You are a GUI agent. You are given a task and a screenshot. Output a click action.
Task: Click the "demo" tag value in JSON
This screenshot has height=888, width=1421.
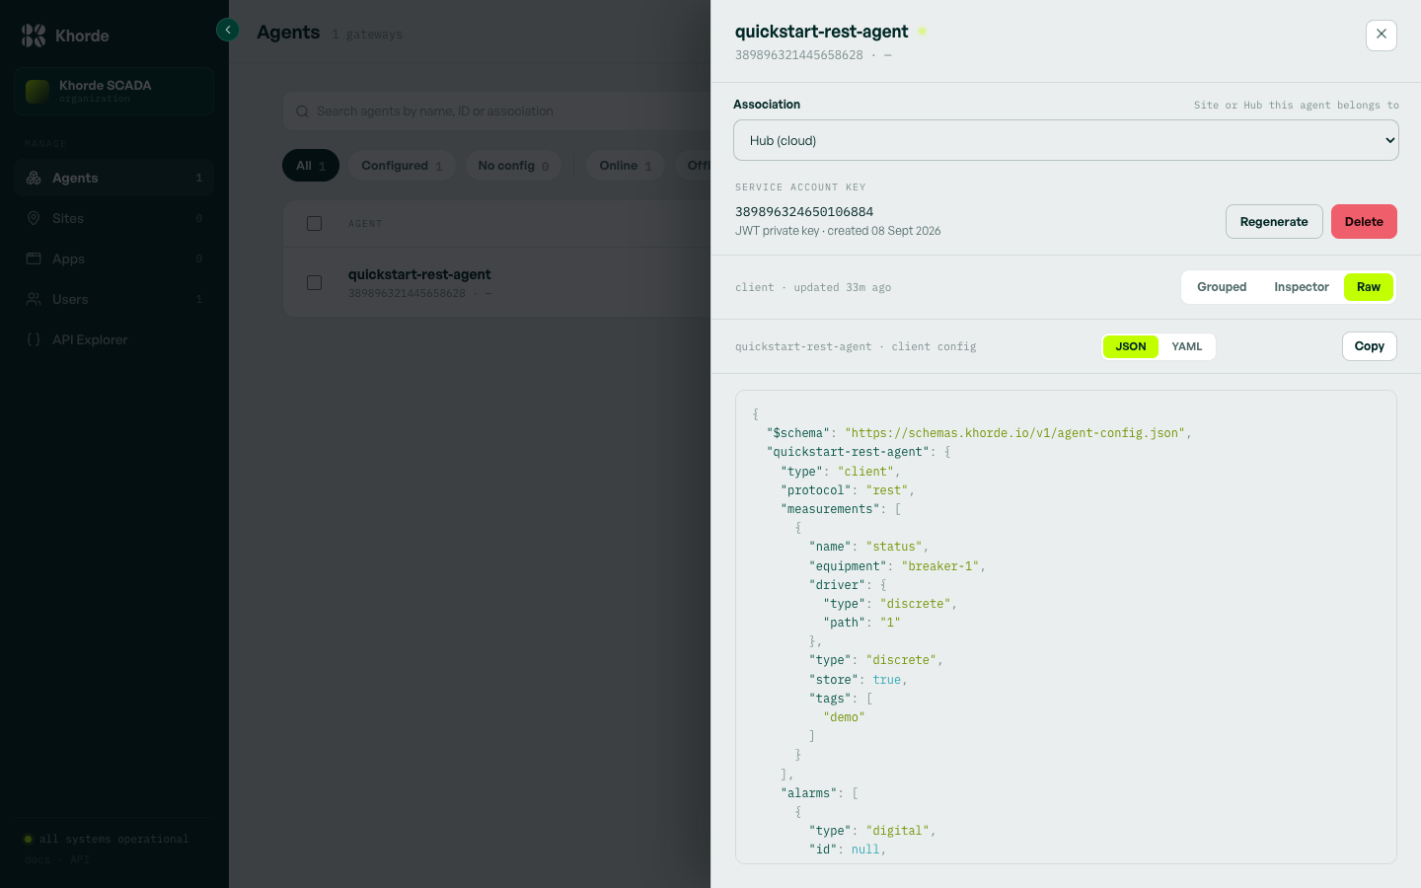[844, 717]
